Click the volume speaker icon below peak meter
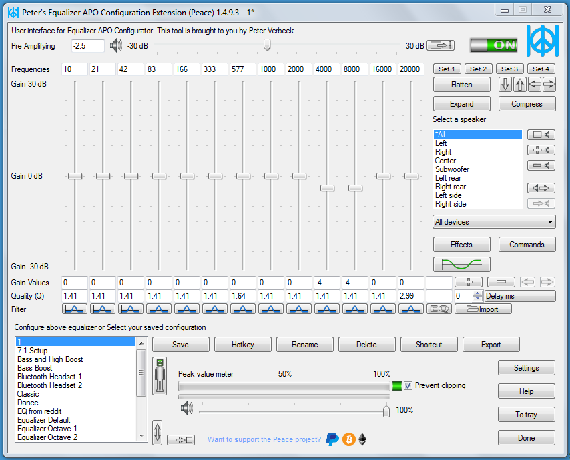 (x=186, y=409)
